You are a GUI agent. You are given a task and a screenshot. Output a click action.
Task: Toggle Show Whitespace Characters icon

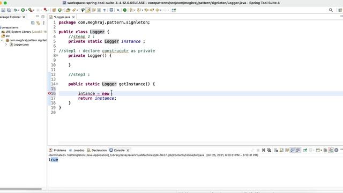click(105, 10)
